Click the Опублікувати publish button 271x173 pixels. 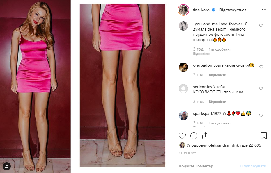pyautogui.click(x=253, y=166)
